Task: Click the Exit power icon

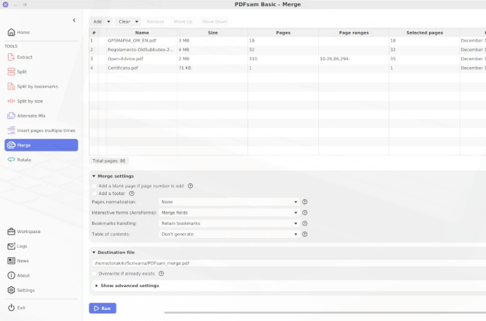Action: pos(11,308)
